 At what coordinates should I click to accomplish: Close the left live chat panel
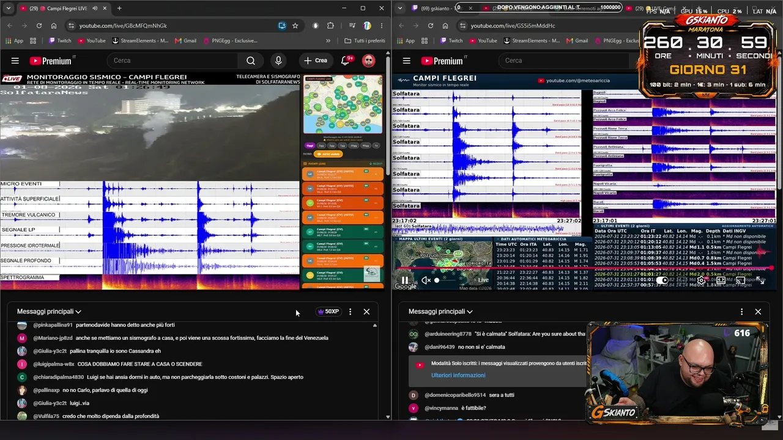366,312
